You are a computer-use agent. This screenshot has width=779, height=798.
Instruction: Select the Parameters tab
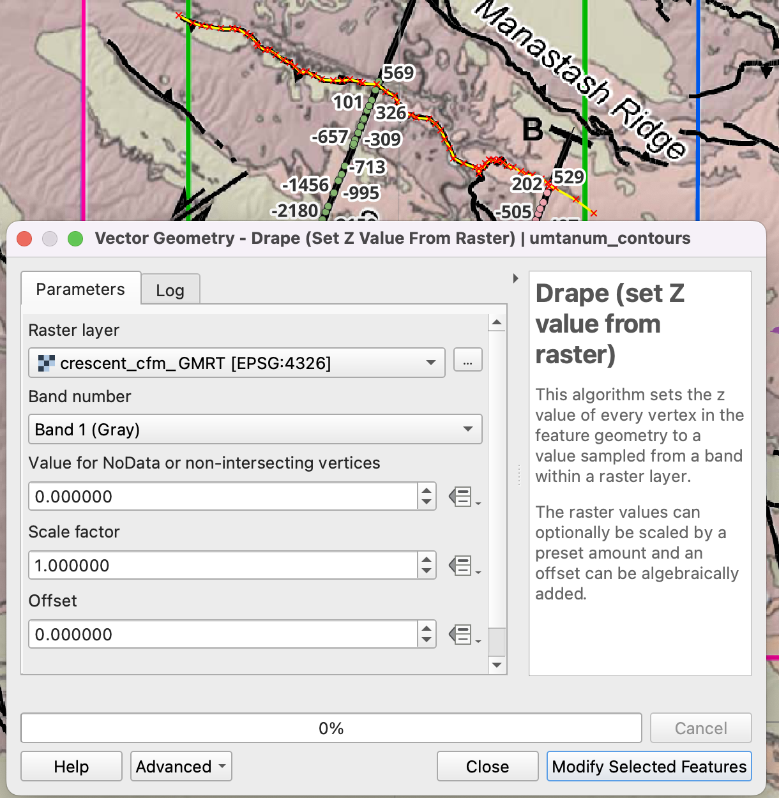[x=80, y=289]
